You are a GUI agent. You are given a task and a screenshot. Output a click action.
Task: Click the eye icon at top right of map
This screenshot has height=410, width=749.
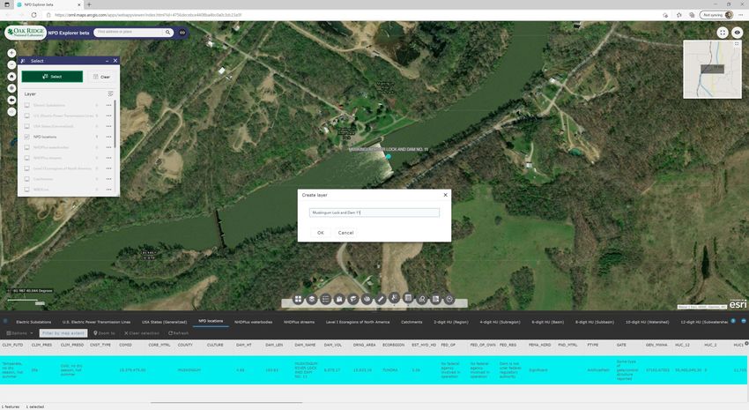click(x=738, y=33)
